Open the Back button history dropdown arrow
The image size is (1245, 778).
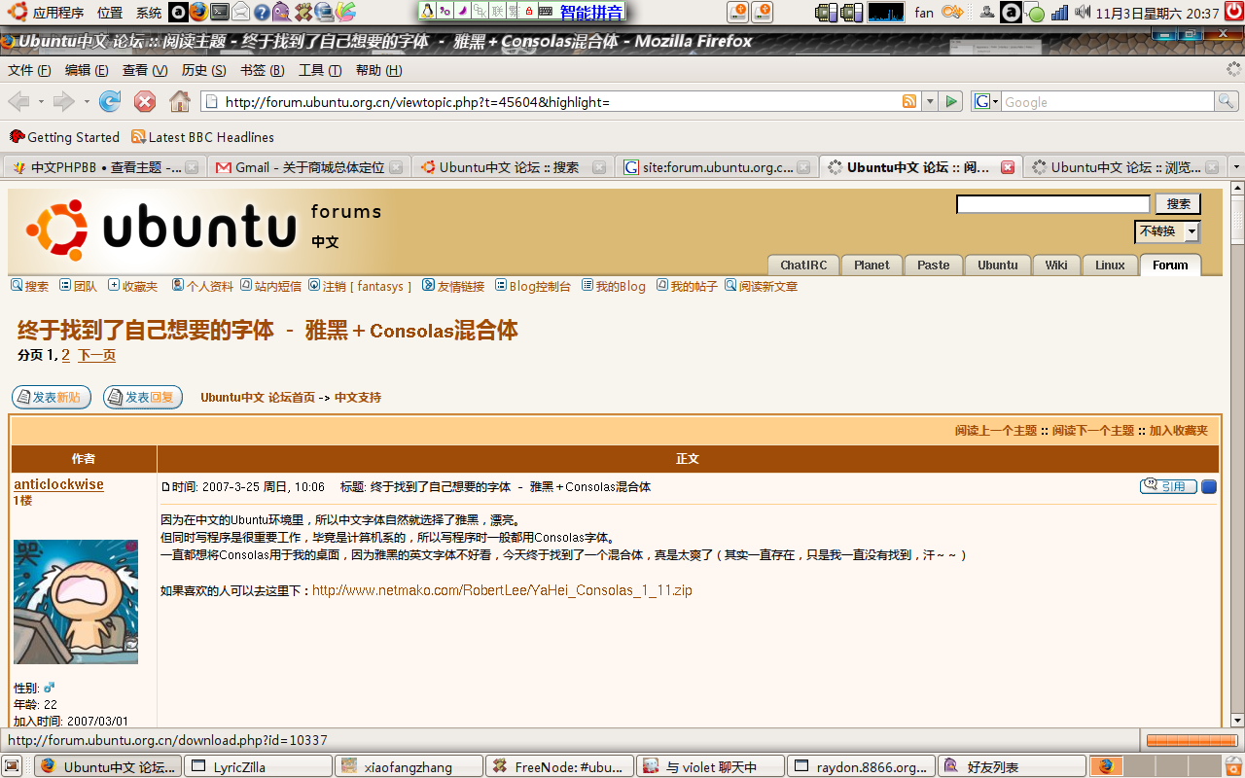tap(41, 101)
